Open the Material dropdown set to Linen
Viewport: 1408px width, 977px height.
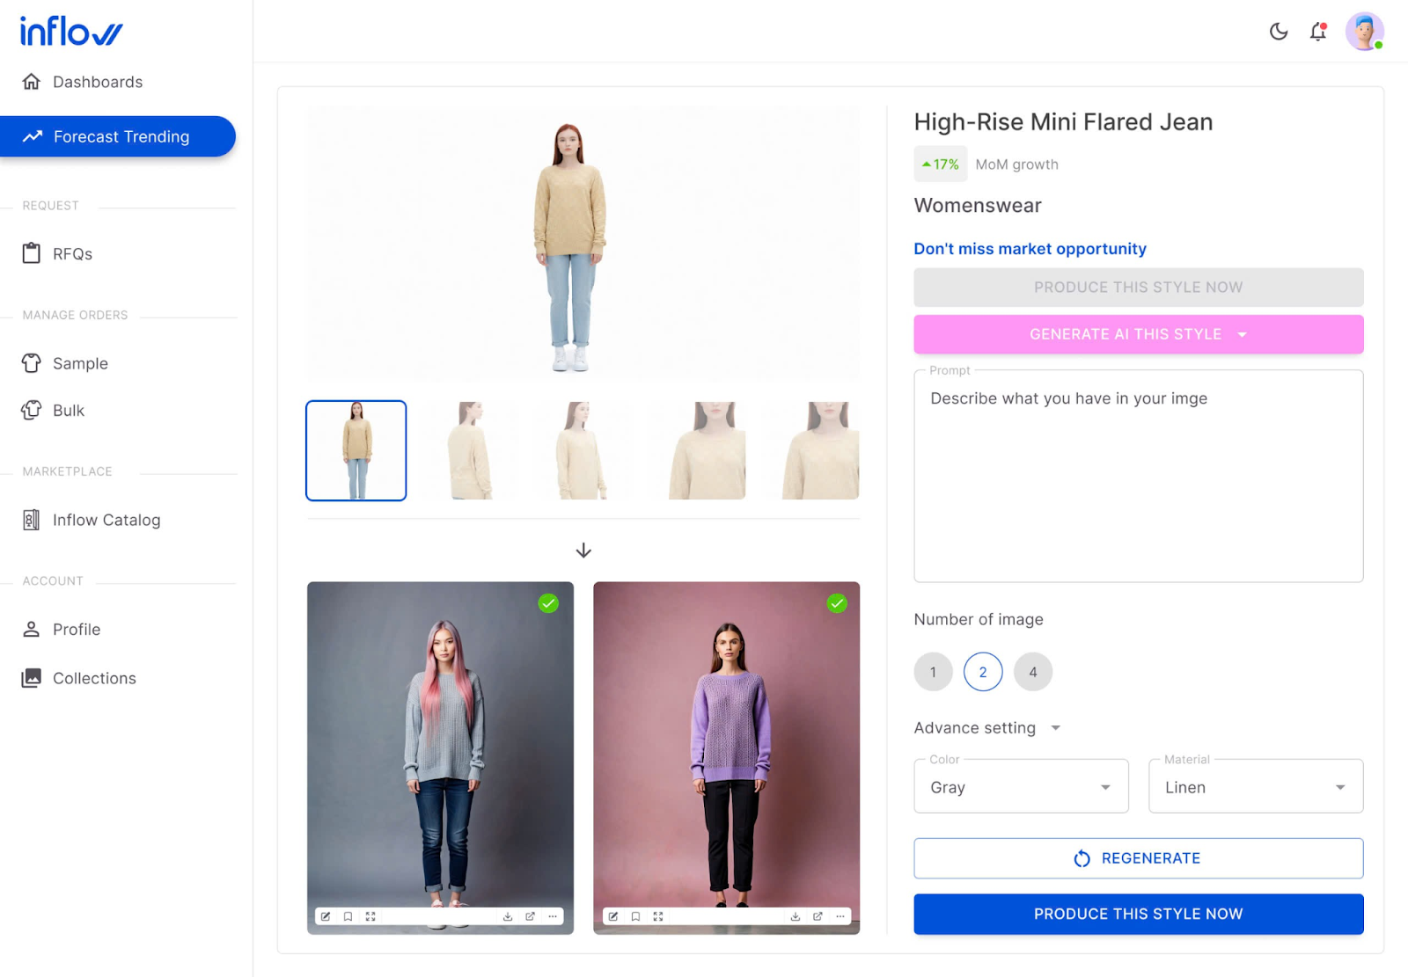point(1256,786)
